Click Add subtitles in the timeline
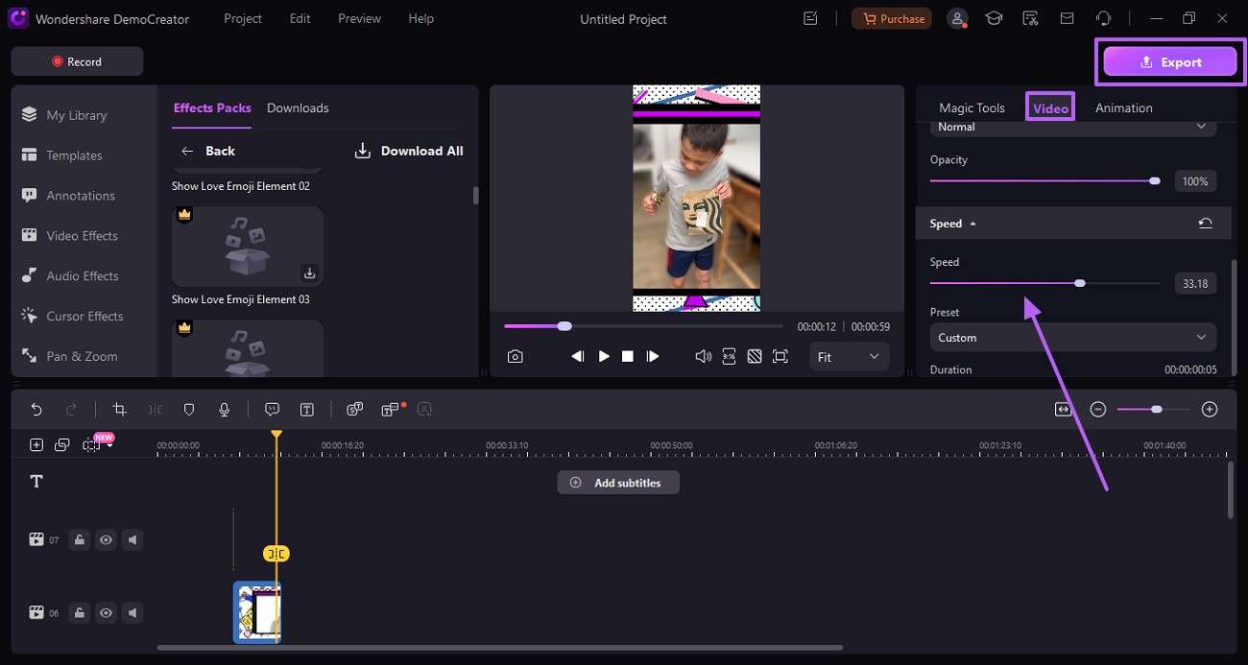 [x=617, y=483]
